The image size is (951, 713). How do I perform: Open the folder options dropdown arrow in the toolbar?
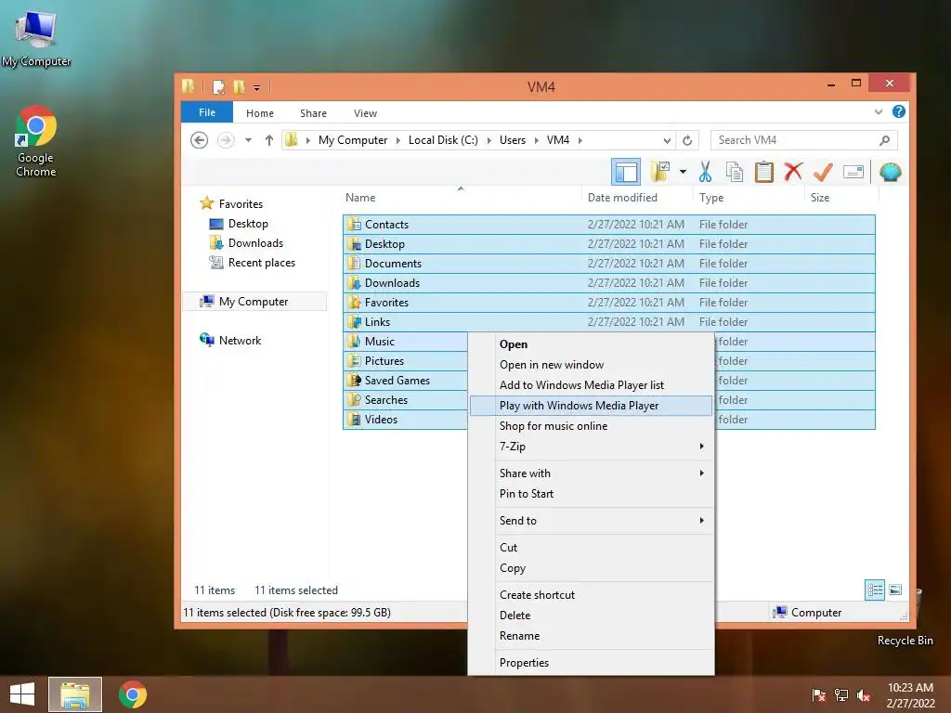tap(683, 172)
